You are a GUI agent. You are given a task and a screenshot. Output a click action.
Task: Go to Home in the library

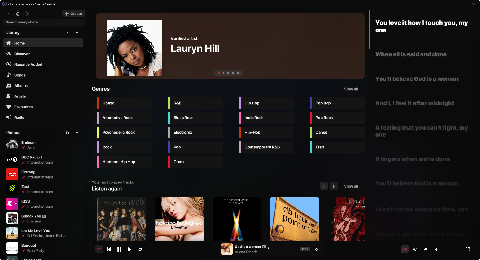43,43
